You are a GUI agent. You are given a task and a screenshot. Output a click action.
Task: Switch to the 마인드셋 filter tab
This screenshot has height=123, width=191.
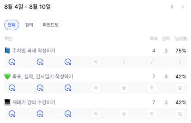50,25
